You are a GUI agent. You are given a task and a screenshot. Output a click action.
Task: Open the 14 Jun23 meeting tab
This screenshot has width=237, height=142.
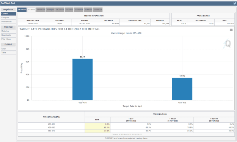click(60, 9)
